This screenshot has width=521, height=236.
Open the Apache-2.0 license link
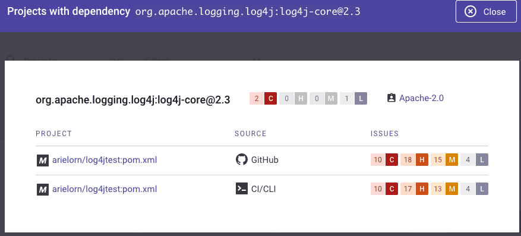click(421, 98)
